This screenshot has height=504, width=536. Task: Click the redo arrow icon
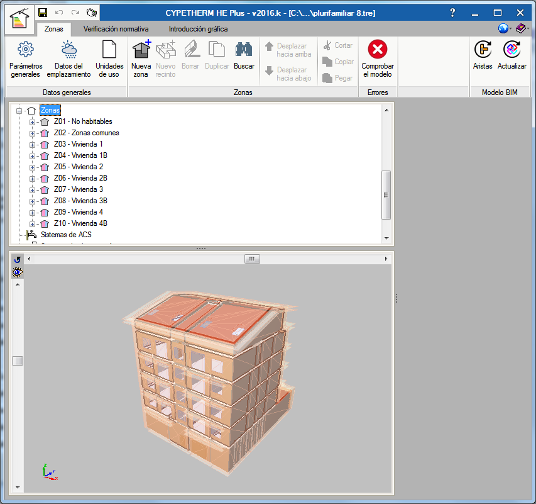[x=75, y=13]
